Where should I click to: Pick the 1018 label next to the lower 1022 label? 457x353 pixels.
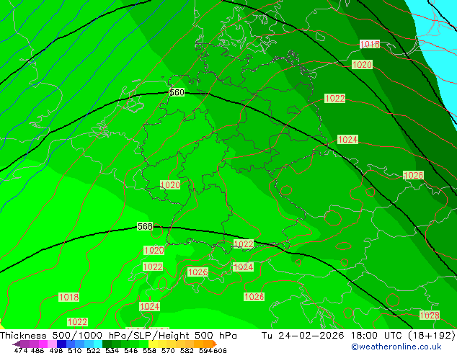68,297
